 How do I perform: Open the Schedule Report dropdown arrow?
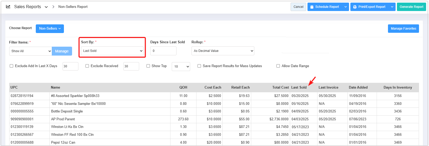(345, 7)
